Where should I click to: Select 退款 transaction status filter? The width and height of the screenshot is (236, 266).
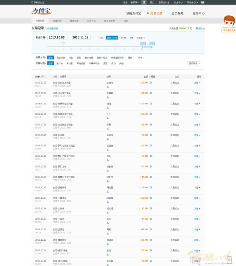106,63
